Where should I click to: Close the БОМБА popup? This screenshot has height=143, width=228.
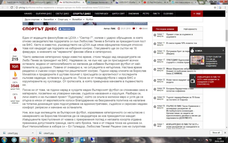[x=223, y=50]
